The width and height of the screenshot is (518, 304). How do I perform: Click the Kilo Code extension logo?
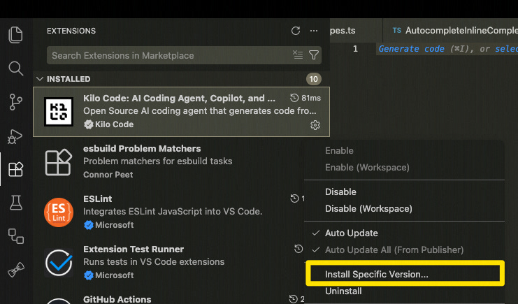point(59,112)
